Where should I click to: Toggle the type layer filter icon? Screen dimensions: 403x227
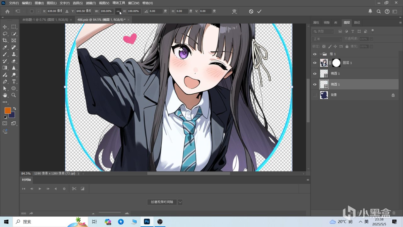click(x=353, y=32)
